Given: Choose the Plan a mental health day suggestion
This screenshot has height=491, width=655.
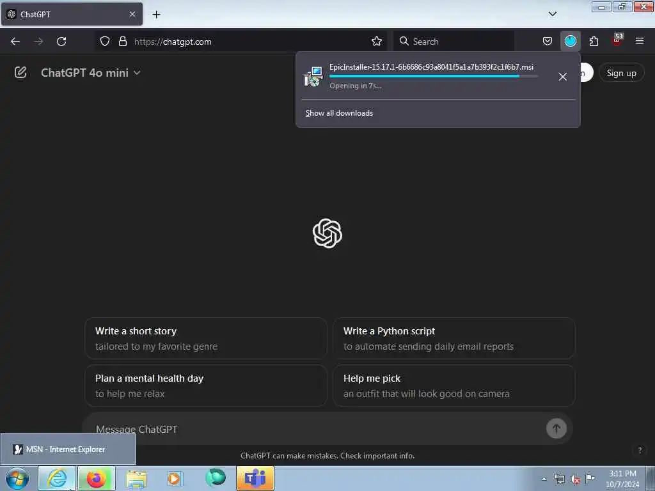Looking at the screenshot, I should point(206,386).
